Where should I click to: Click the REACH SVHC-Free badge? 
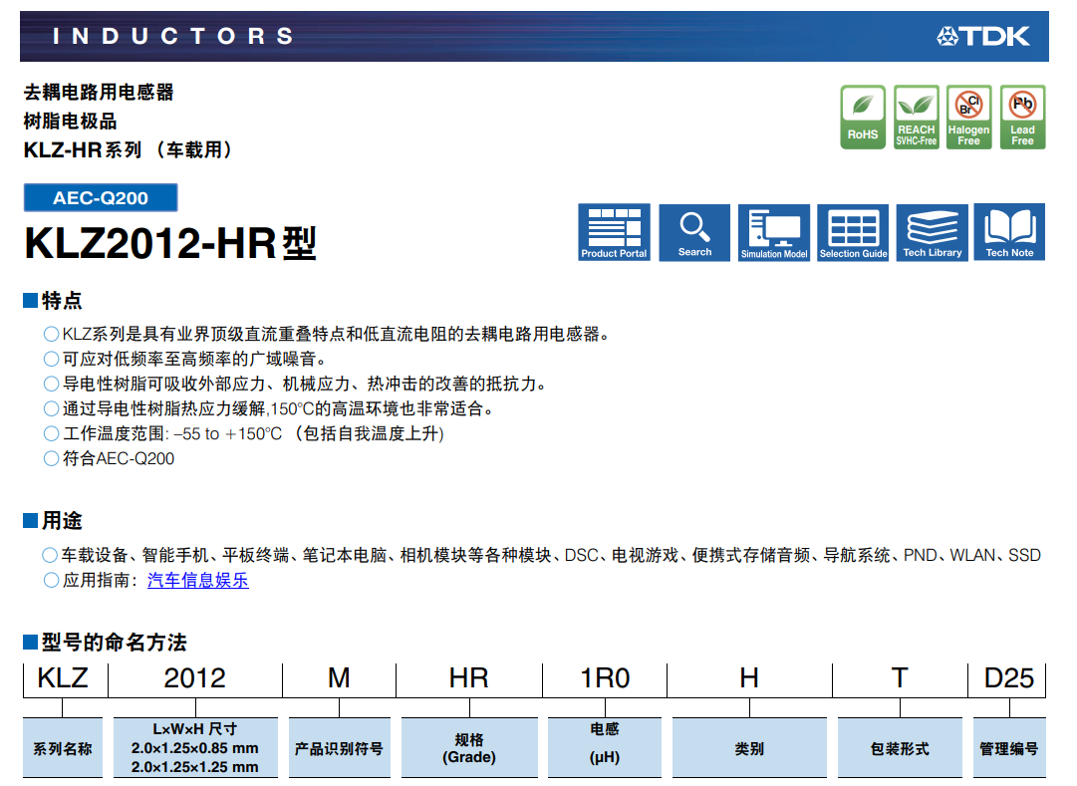pyautogui.click(x=917, y=117)
